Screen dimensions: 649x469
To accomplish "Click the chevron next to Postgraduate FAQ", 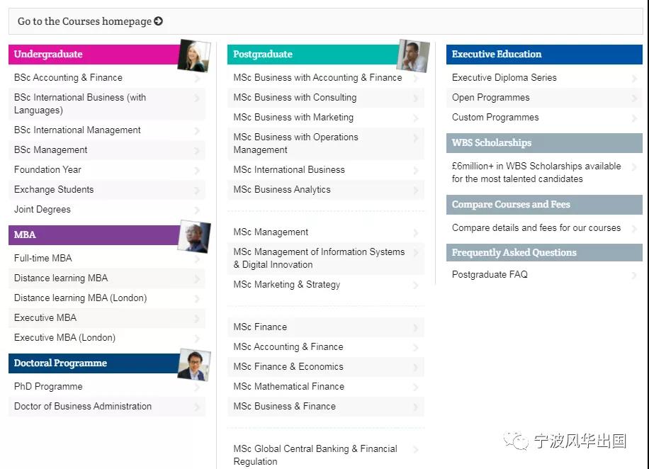I will 634,276.
